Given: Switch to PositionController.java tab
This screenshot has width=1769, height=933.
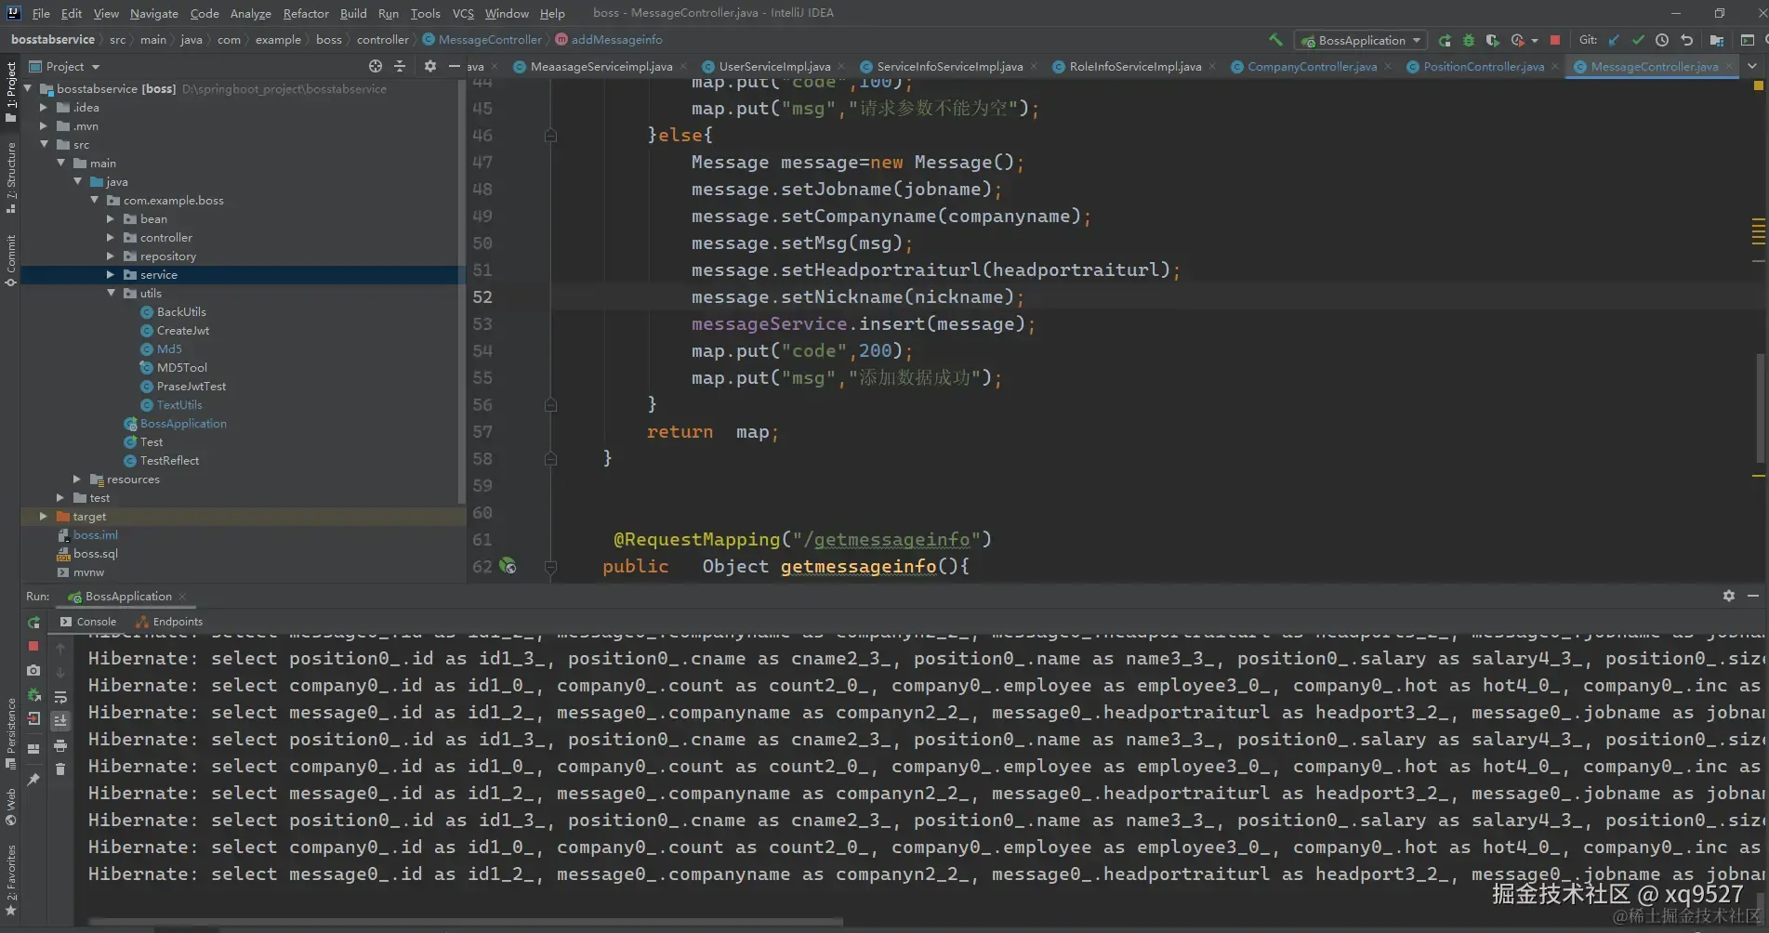Looking at the screenshot, I should 1483,67.
